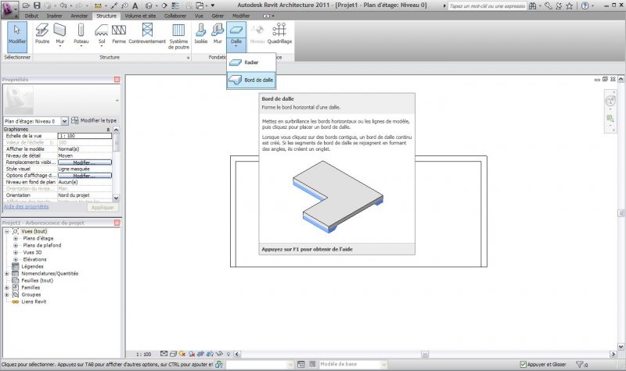Viewport: 626px width, 371px height.
Task: Select the Contreventement brace tool
Action: click(x=147, y=34)
